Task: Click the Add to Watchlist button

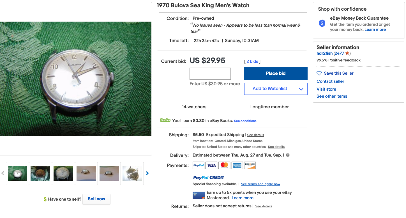Action: click(x=270, y=89)
